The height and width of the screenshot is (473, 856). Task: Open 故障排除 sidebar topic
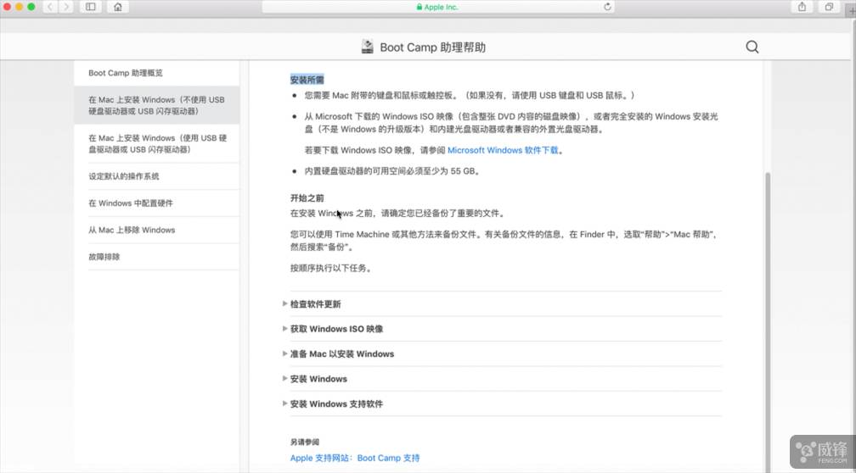tap(156, 257)
